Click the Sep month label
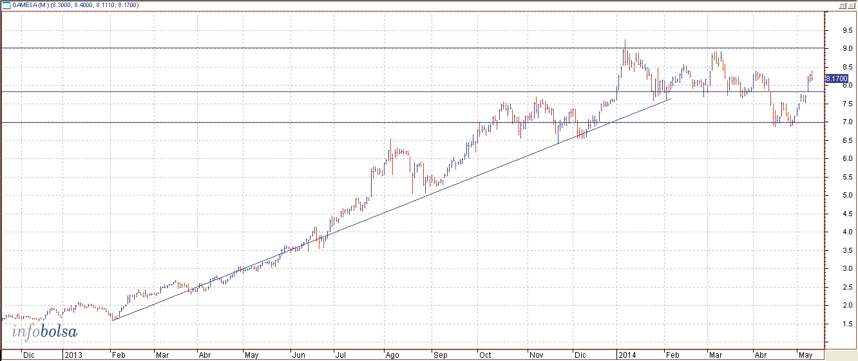 439,355
